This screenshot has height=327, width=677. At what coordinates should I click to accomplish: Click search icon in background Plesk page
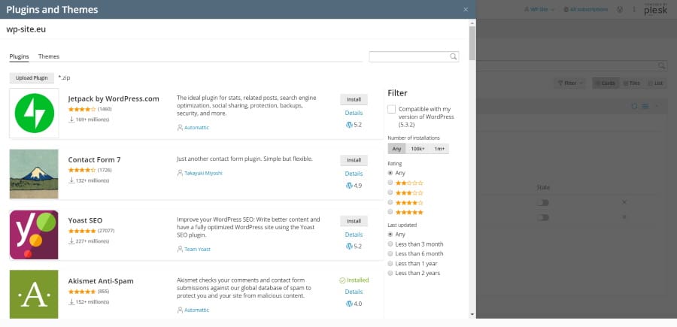[662, 66]
